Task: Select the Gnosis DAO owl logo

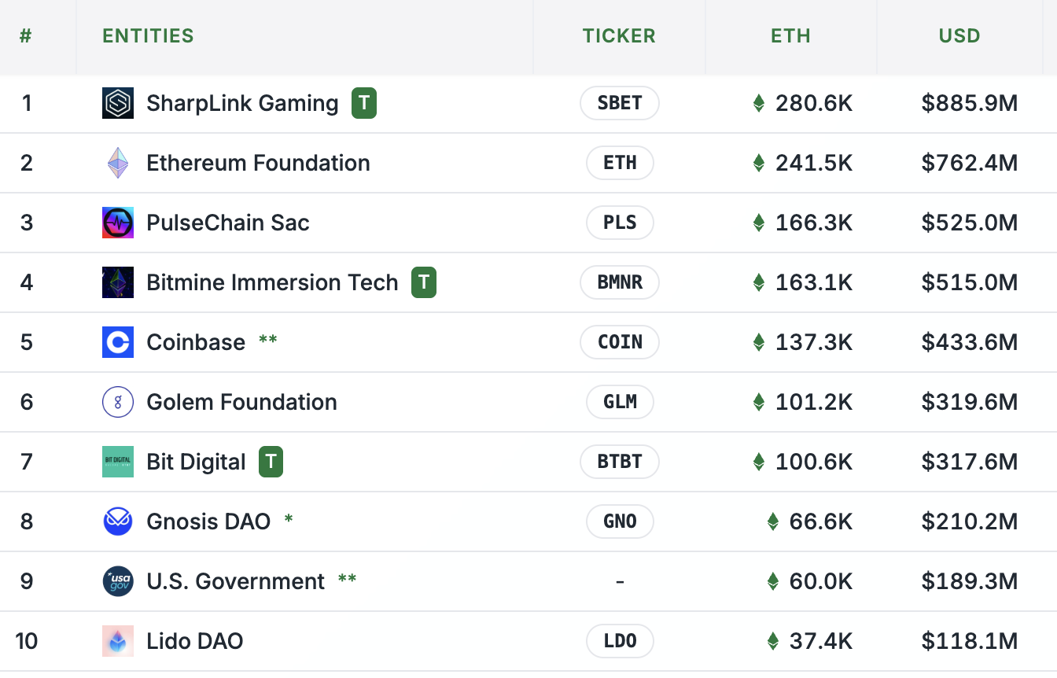Action: tap(118, 521)
